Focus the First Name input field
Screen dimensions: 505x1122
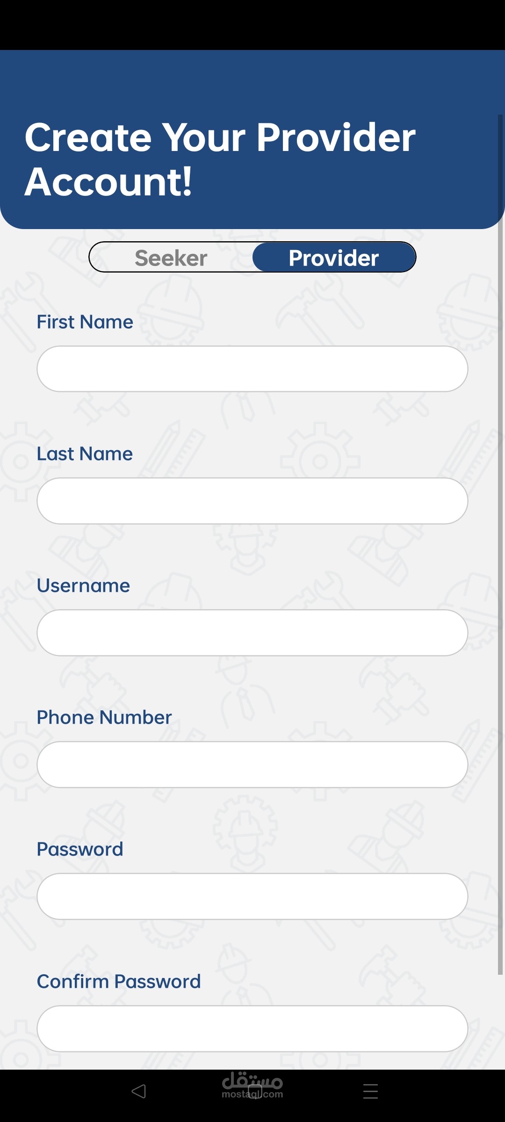pyautogui.click(x=252, y=369)
